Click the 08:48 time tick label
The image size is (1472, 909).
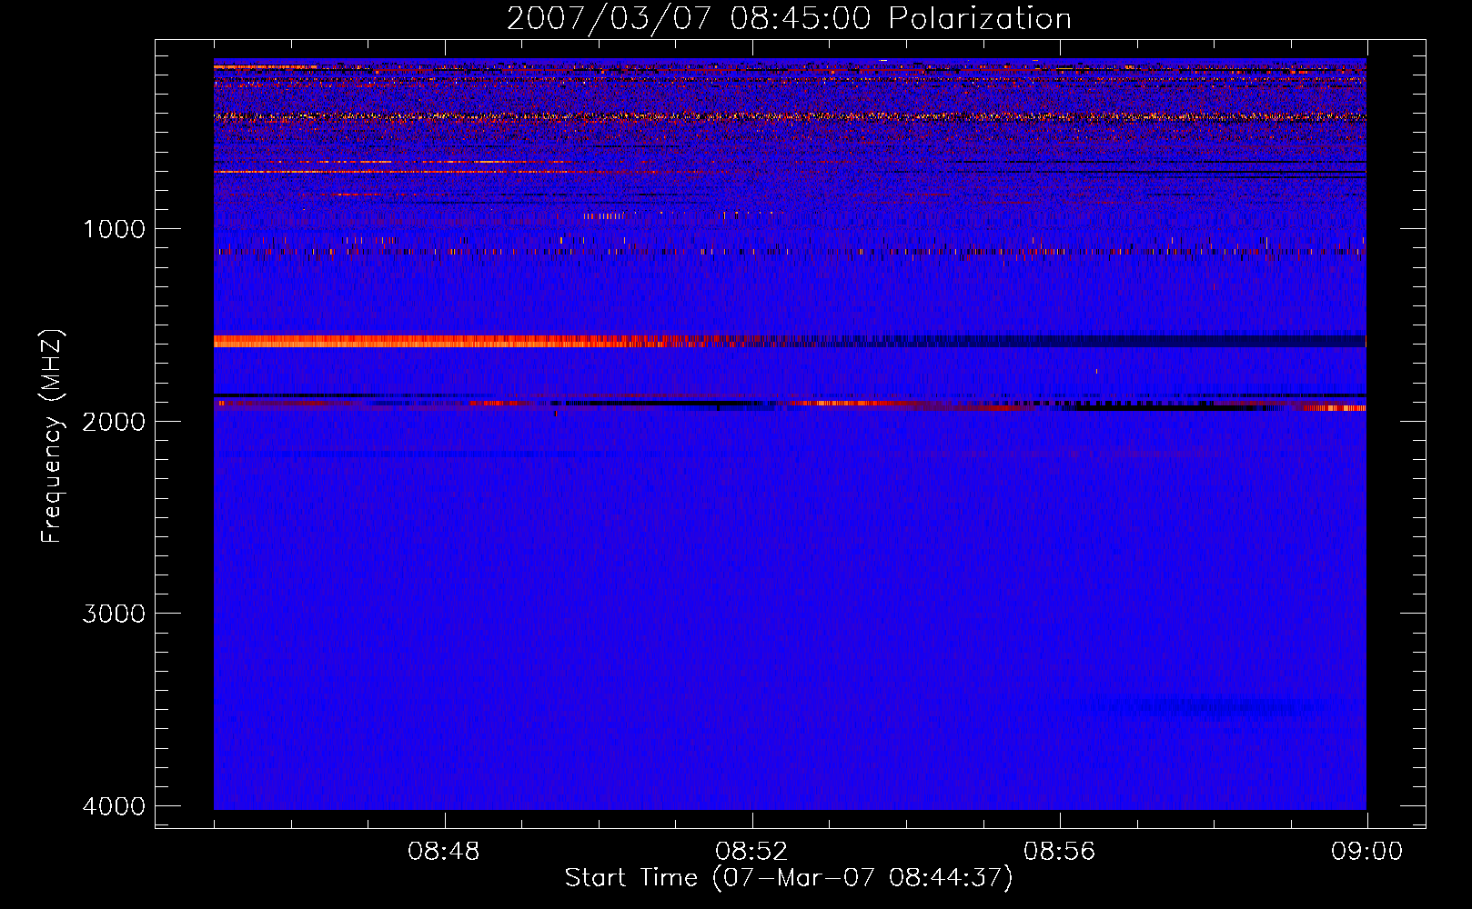point(444,852)
